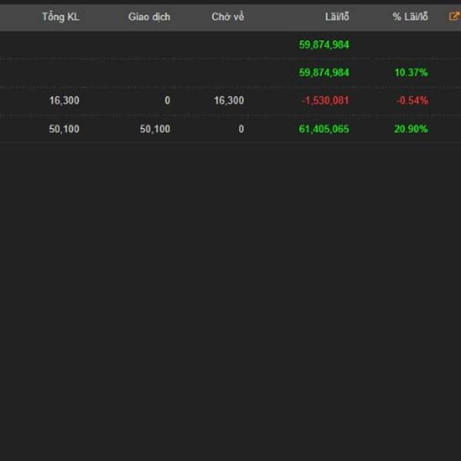Sort by Chờ về column header
The width and height of the screenshot is (461, 461).
pyautogui.click(x=228, y=17)
